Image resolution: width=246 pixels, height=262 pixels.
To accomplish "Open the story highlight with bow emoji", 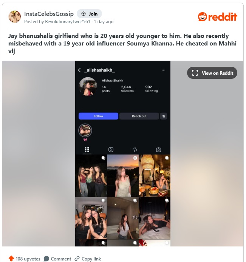I will click(x=85, y=130).
